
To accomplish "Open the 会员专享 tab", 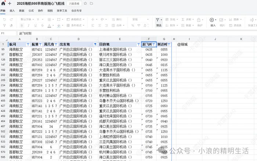I will pyautogui.click(x=76, y=11).
